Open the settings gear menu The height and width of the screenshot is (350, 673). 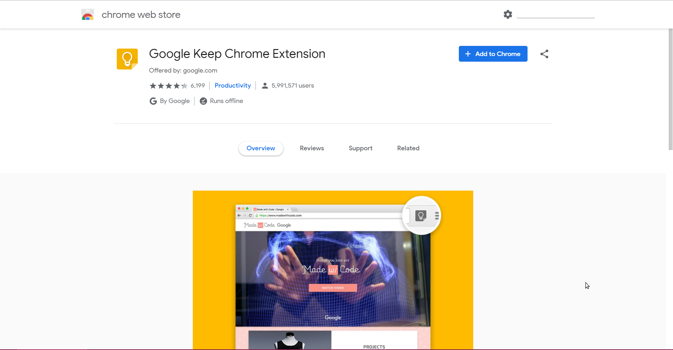click(508, 14)
